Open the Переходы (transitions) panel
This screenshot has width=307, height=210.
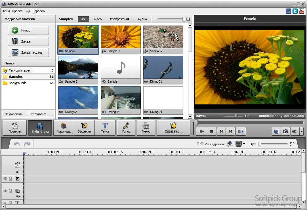click(64, 128)
